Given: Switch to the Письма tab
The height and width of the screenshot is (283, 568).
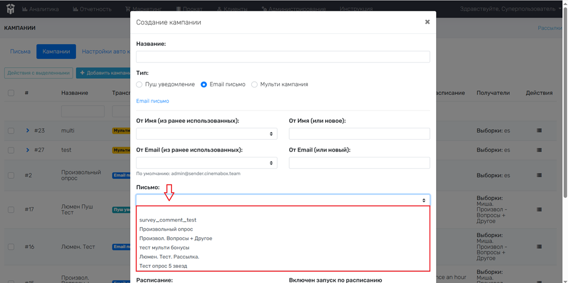Looking at the screenshot, I should (x=20, y=52).
